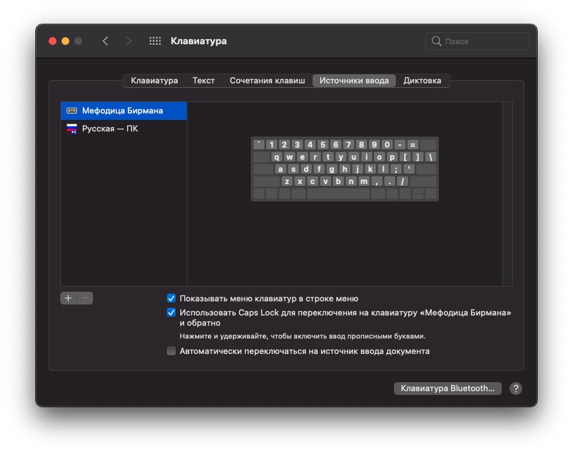
Task: Open the Сочетания клавиш tab
Action: (x=267, y=80)
